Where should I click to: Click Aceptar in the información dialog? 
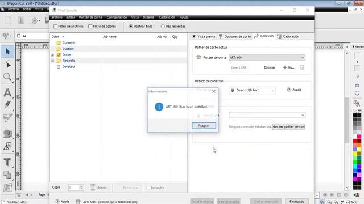pos(204,126)
